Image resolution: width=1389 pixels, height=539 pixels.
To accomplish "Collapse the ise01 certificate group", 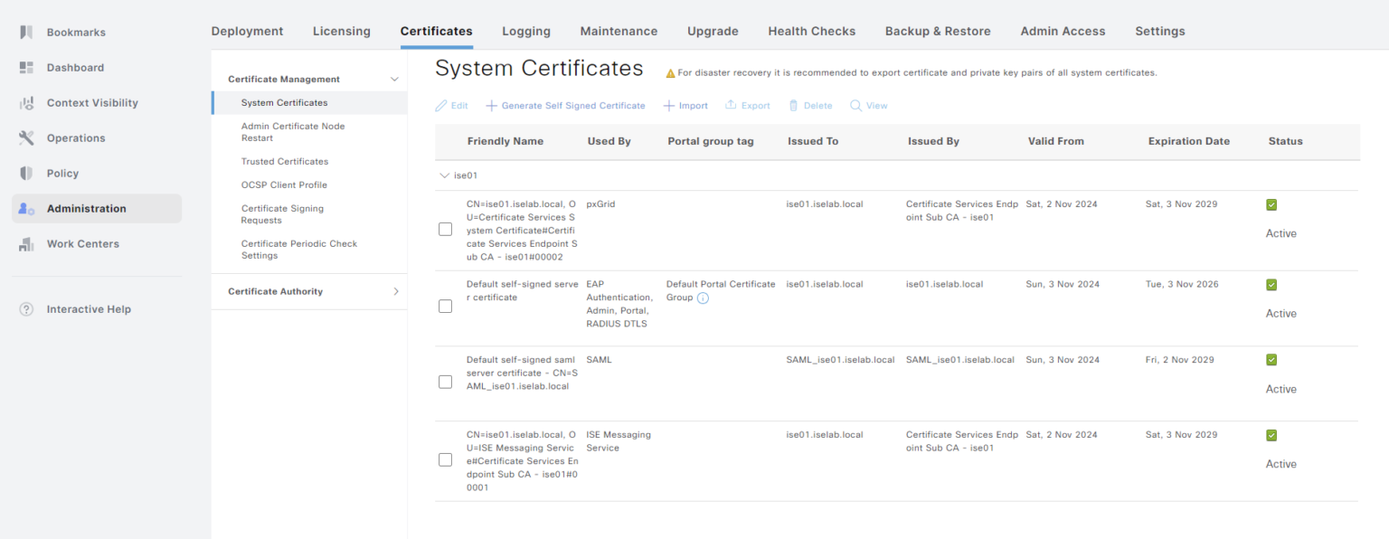I will pos(445,175).
